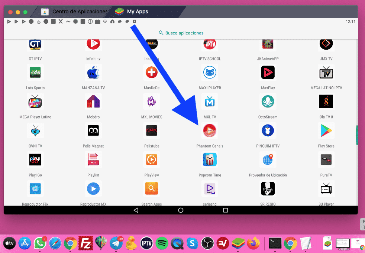Open the MaxPlay app
This screenshot has width=365, height=253.
click(268, 73)
